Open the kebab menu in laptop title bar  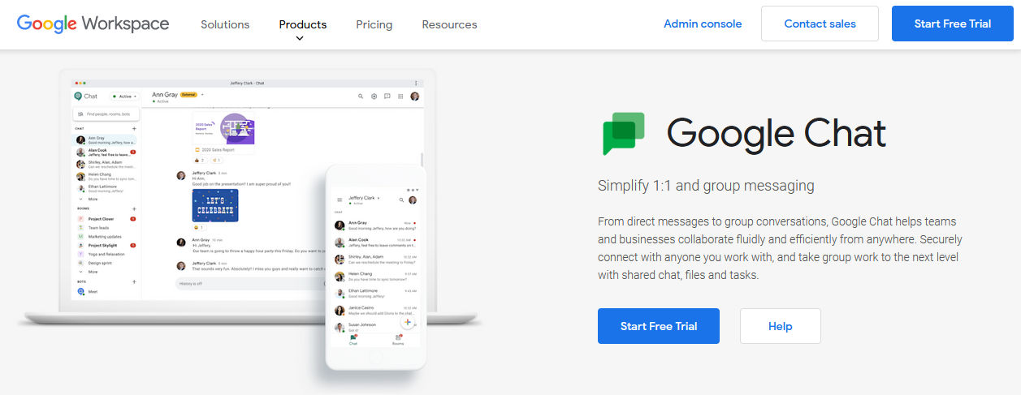pos(416,83)
